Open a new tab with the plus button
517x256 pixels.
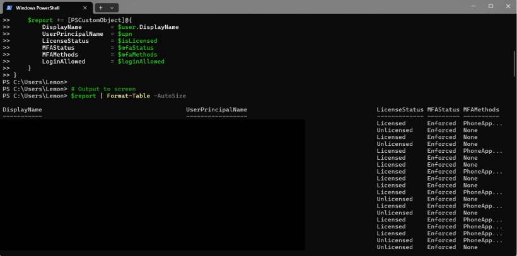99,7
